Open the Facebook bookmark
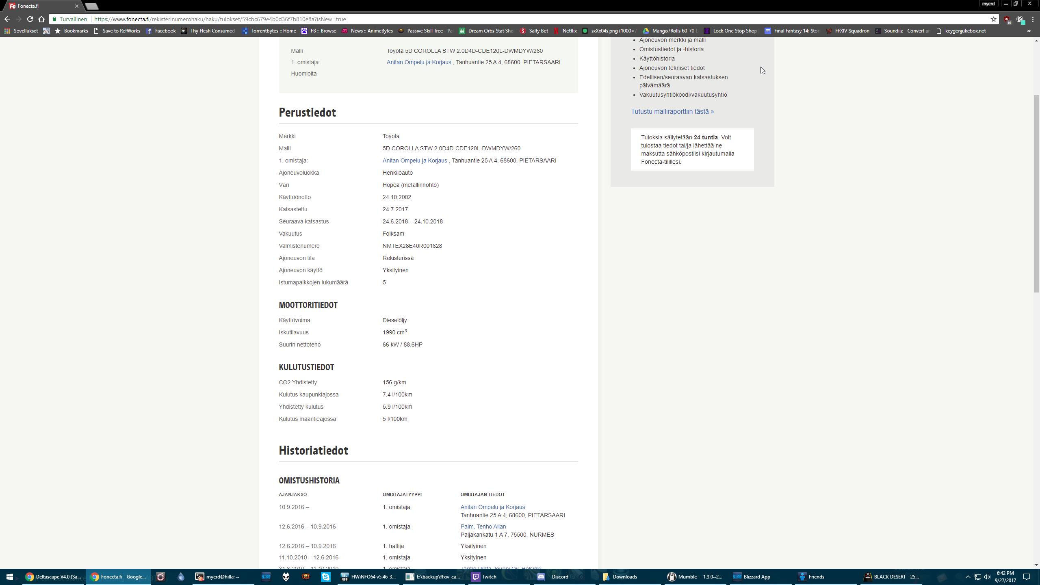Viewport: 1040px width, 585px height. point(161,31)
